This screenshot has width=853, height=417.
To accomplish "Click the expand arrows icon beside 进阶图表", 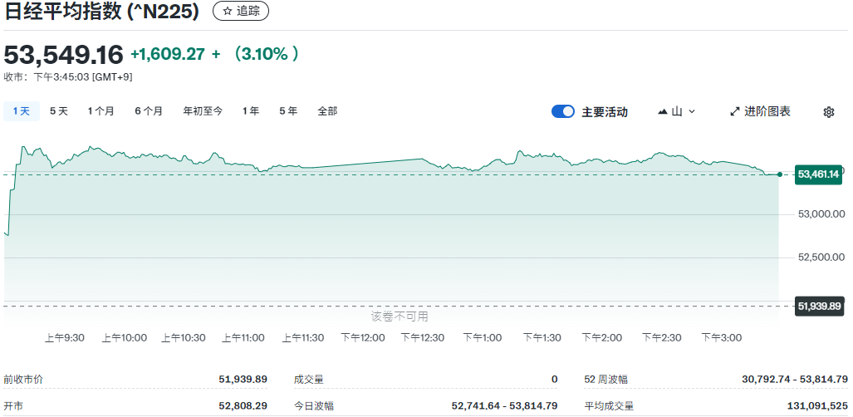I will coord(735,111).
